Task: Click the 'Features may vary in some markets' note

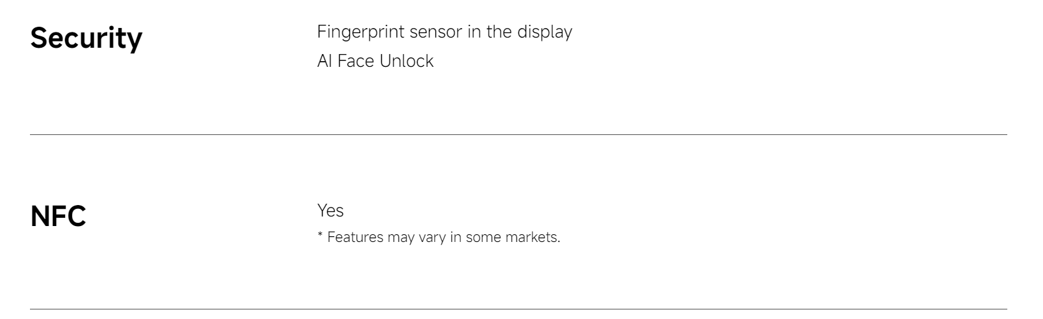Action: [x=439, y=237]
